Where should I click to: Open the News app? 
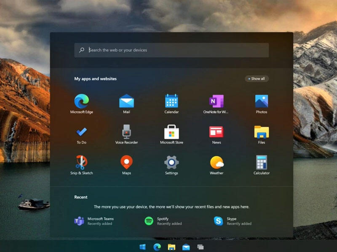click(216, 132)
